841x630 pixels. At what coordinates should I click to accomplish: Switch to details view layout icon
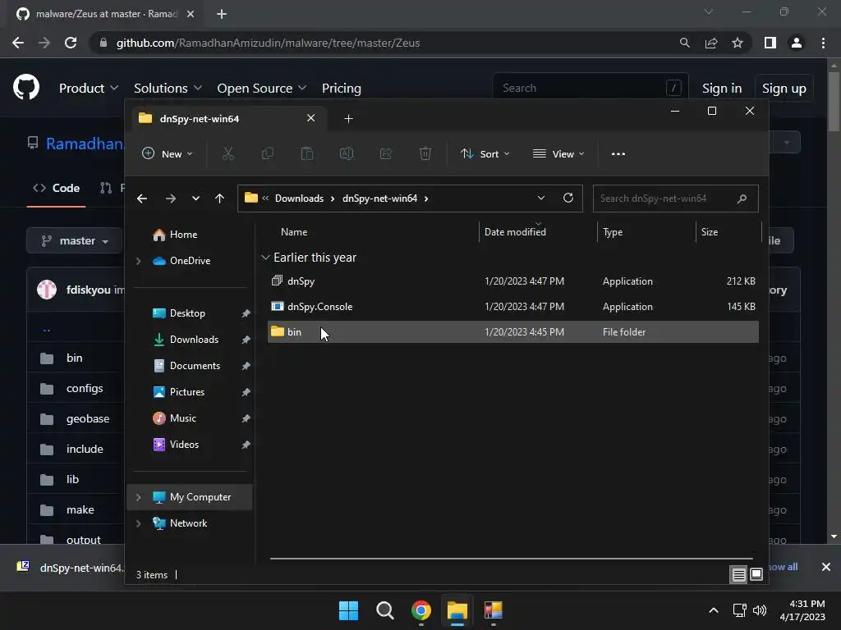[x=738, y=575]
